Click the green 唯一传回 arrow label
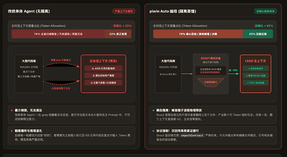287x157 pixels. coord(233,70)
